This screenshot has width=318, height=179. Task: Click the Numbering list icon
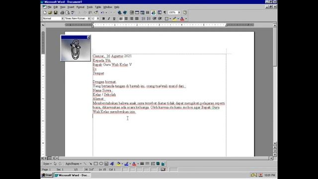pyautogui.click(x=144, y=19)
